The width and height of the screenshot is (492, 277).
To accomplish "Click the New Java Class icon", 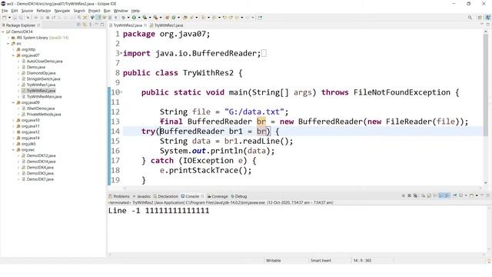I will tap(174, 18).
